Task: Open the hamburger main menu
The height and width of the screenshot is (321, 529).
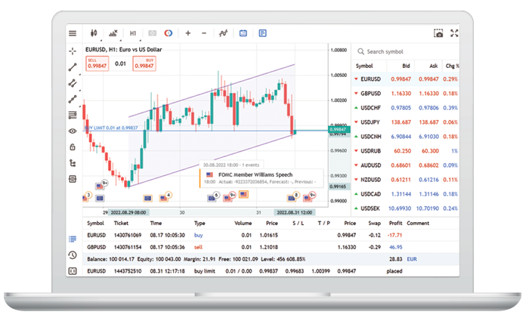Action: pos(73,33)
